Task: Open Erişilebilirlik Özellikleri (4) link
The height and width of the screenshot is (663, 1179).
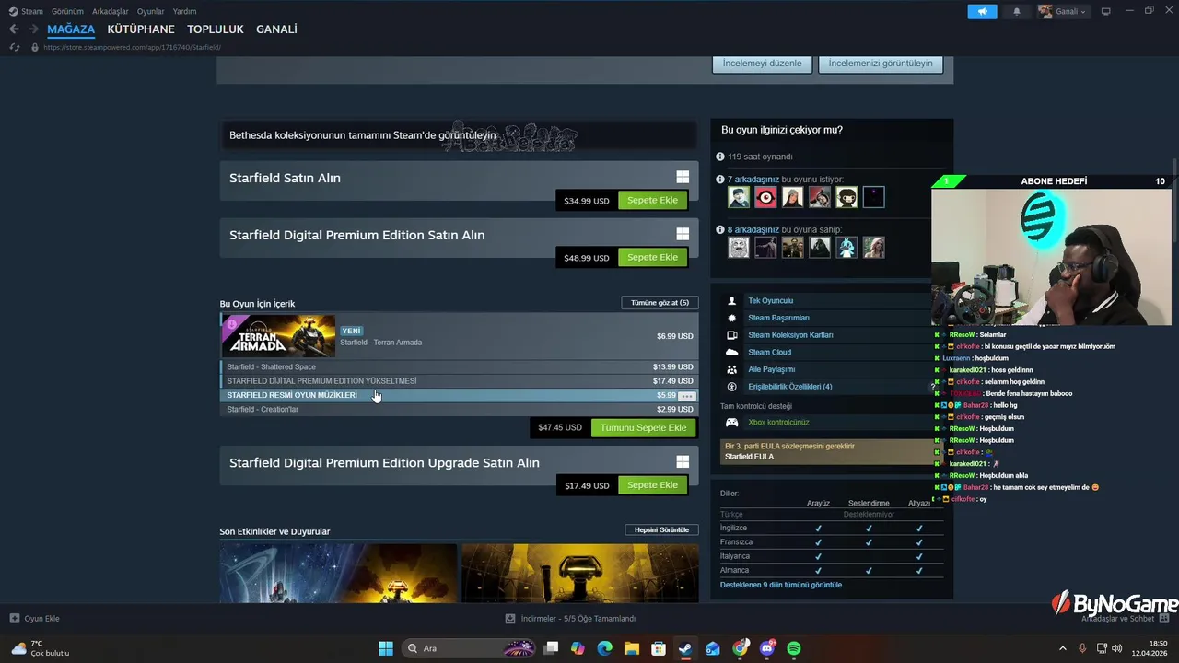Action: pyautogui.click(x=789, y=387)
